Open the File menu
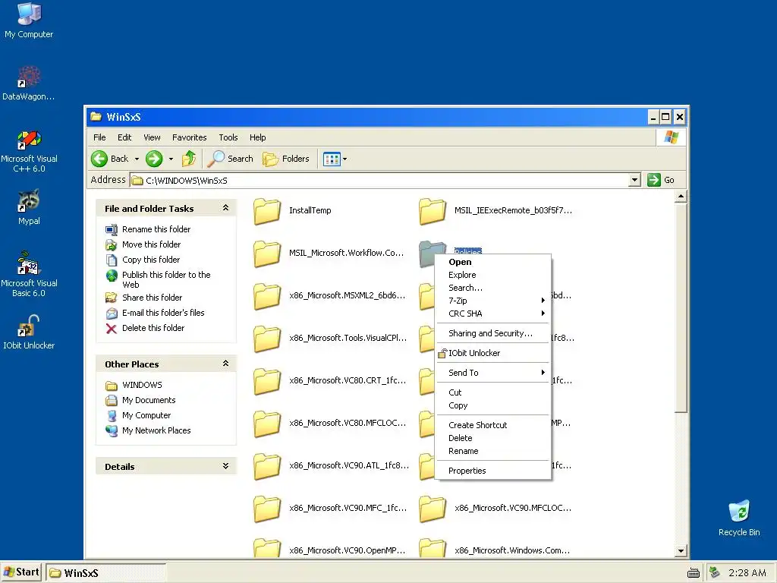Viewport: 777px width, 583px height. [x=99, y=137]
